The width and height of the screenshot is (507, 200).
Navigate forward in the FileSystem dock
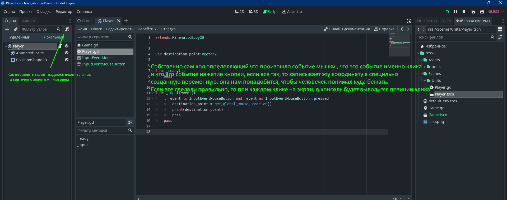point(424,29)
